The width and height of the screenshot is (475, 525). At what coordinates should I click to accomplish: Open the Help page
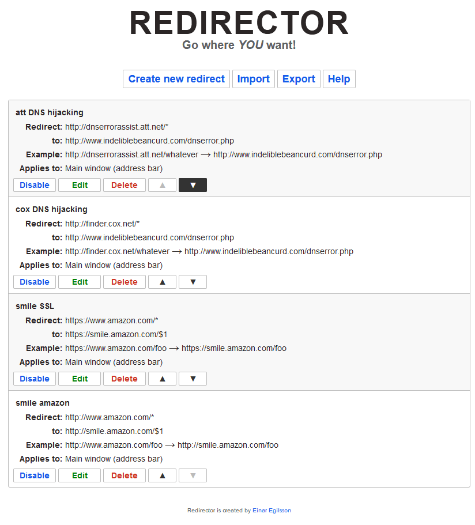[339, 79]
